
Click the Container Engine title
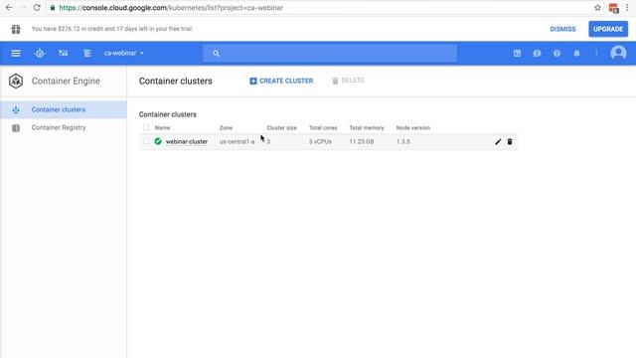[66, 82]
